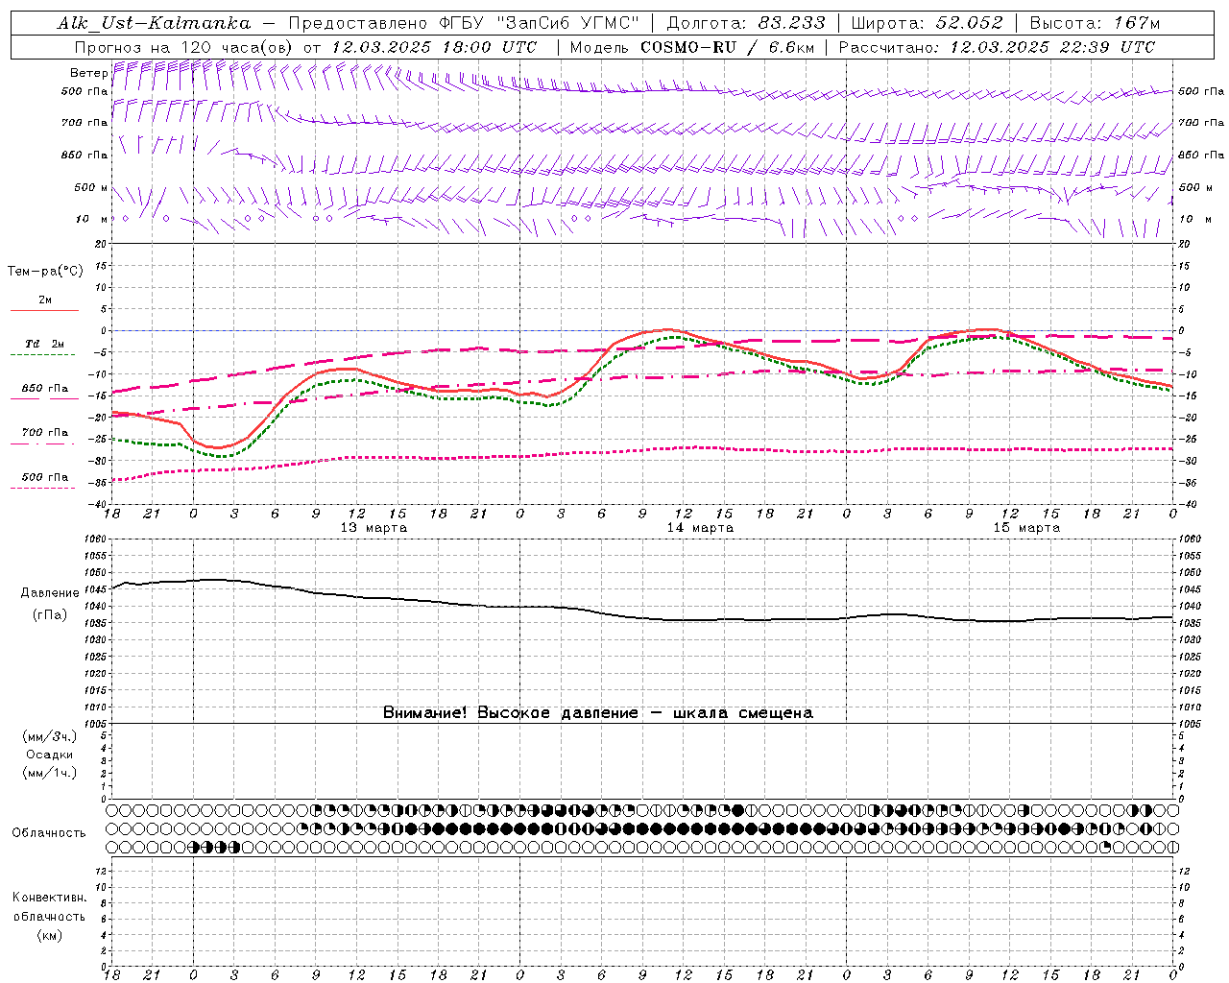
Task: Click the (гПа) unit label under Давление
Action: click(50, 614)
